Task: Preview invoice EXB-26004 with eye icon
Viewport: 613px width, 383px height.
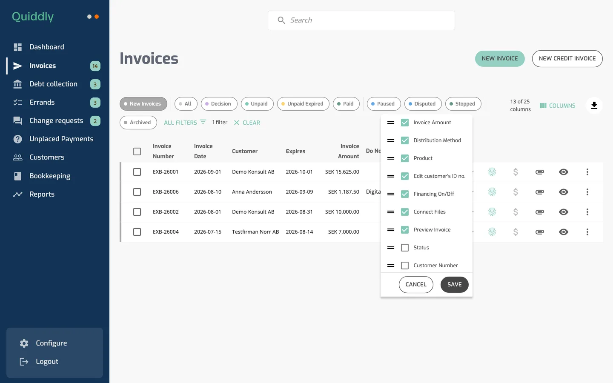Action: (x=564, y=232)
